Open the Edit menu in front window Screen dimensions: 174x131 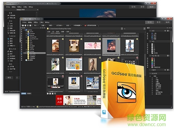(x=30, y=22)
